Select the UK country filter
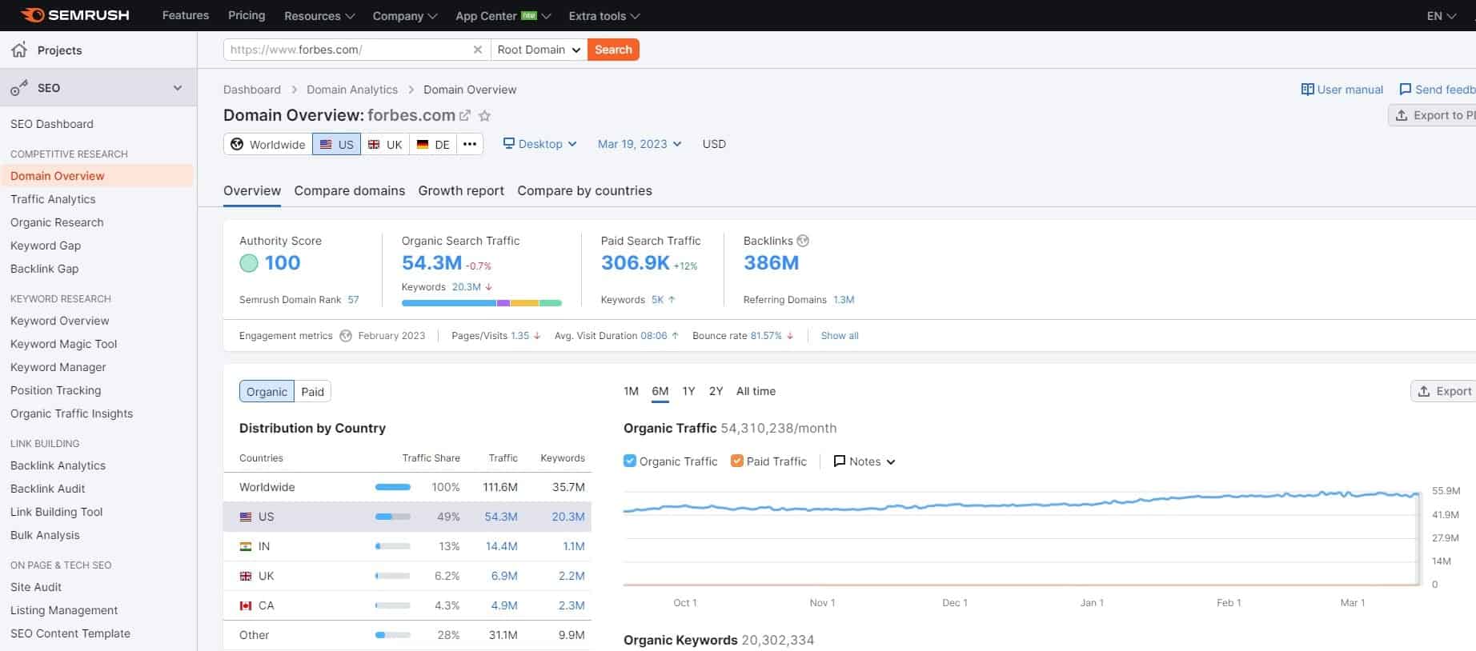 [385, 144]
